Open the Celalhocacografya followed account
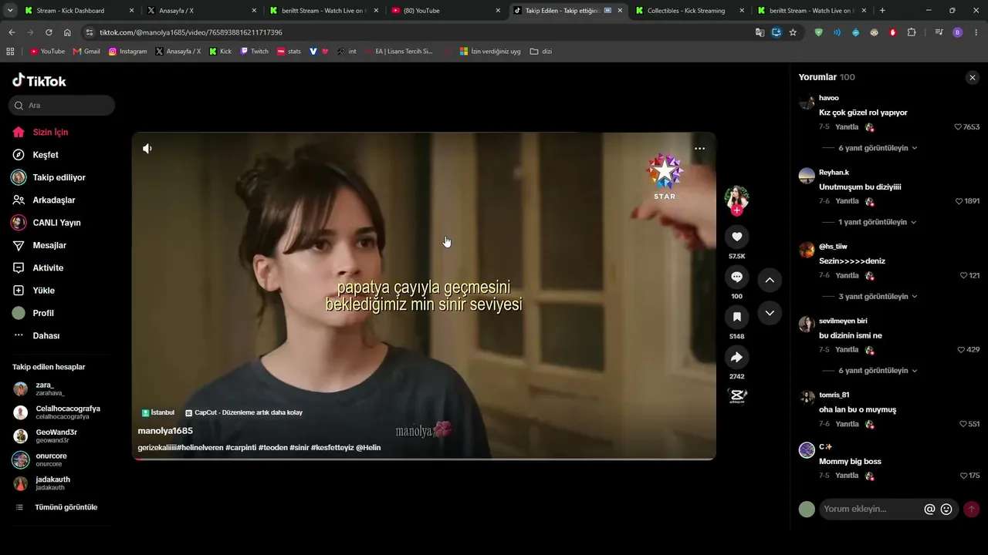988x555 pixels. click(x=62, y=412)
